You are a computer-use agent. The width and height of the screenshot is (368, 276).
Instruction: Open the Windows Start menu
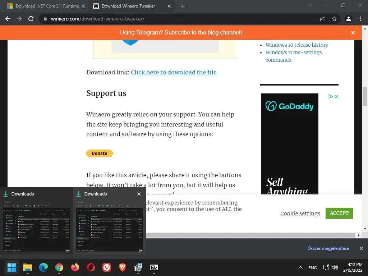(x=11, y=267)
